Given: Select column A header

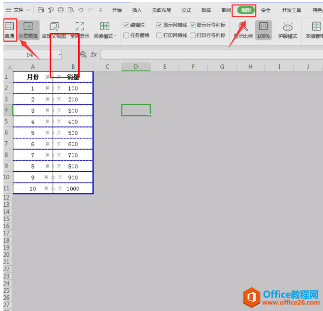Looking at the screenshot, I should pyautogui.click(x=33, y=67).
